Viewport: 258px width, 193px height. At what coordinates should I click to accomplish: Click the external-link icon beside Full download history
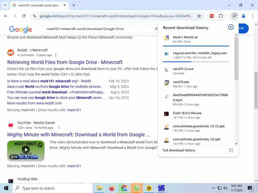point(231,150)
